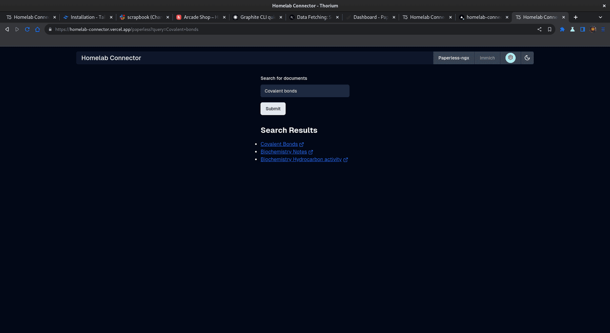Viewport: 610px width, 333px height.
Task: Go to the Homelab Connector home title
Action: click(111, 58)
